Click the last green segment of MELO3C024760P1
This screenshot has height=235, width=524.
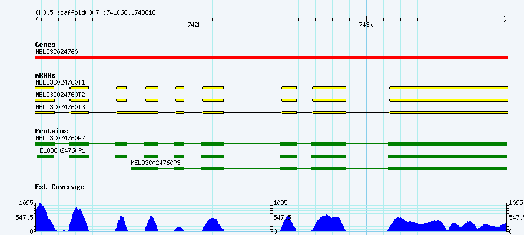coord(447,156)
